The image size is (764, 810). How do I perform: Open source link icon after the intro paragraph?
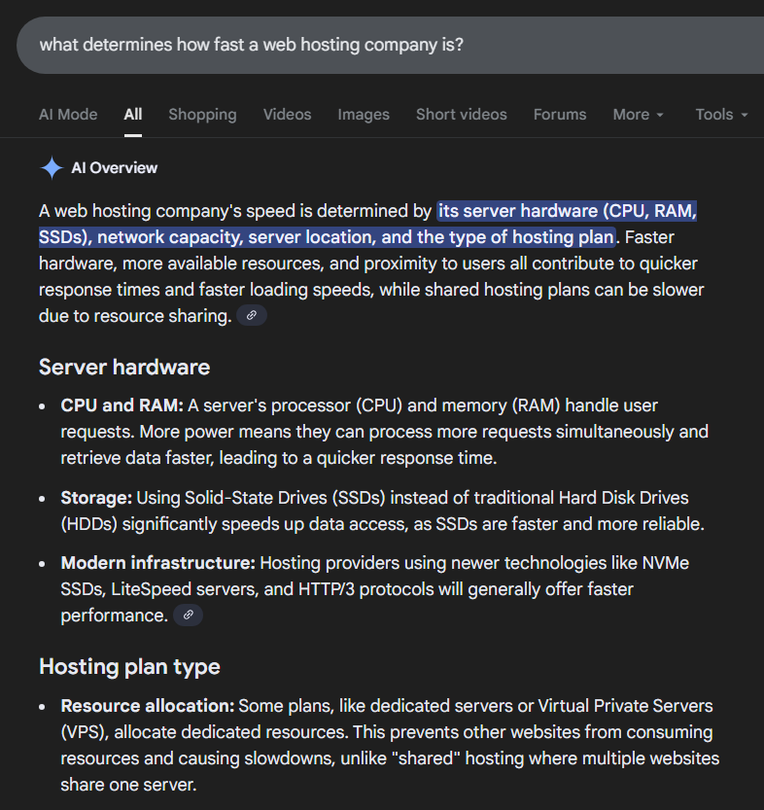coord(252,315)
